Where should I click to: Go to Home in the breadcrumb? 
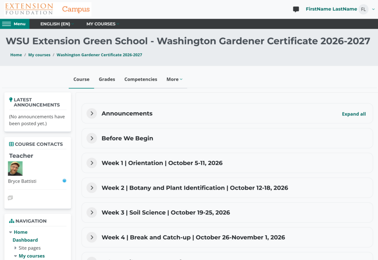pos(16,55)
